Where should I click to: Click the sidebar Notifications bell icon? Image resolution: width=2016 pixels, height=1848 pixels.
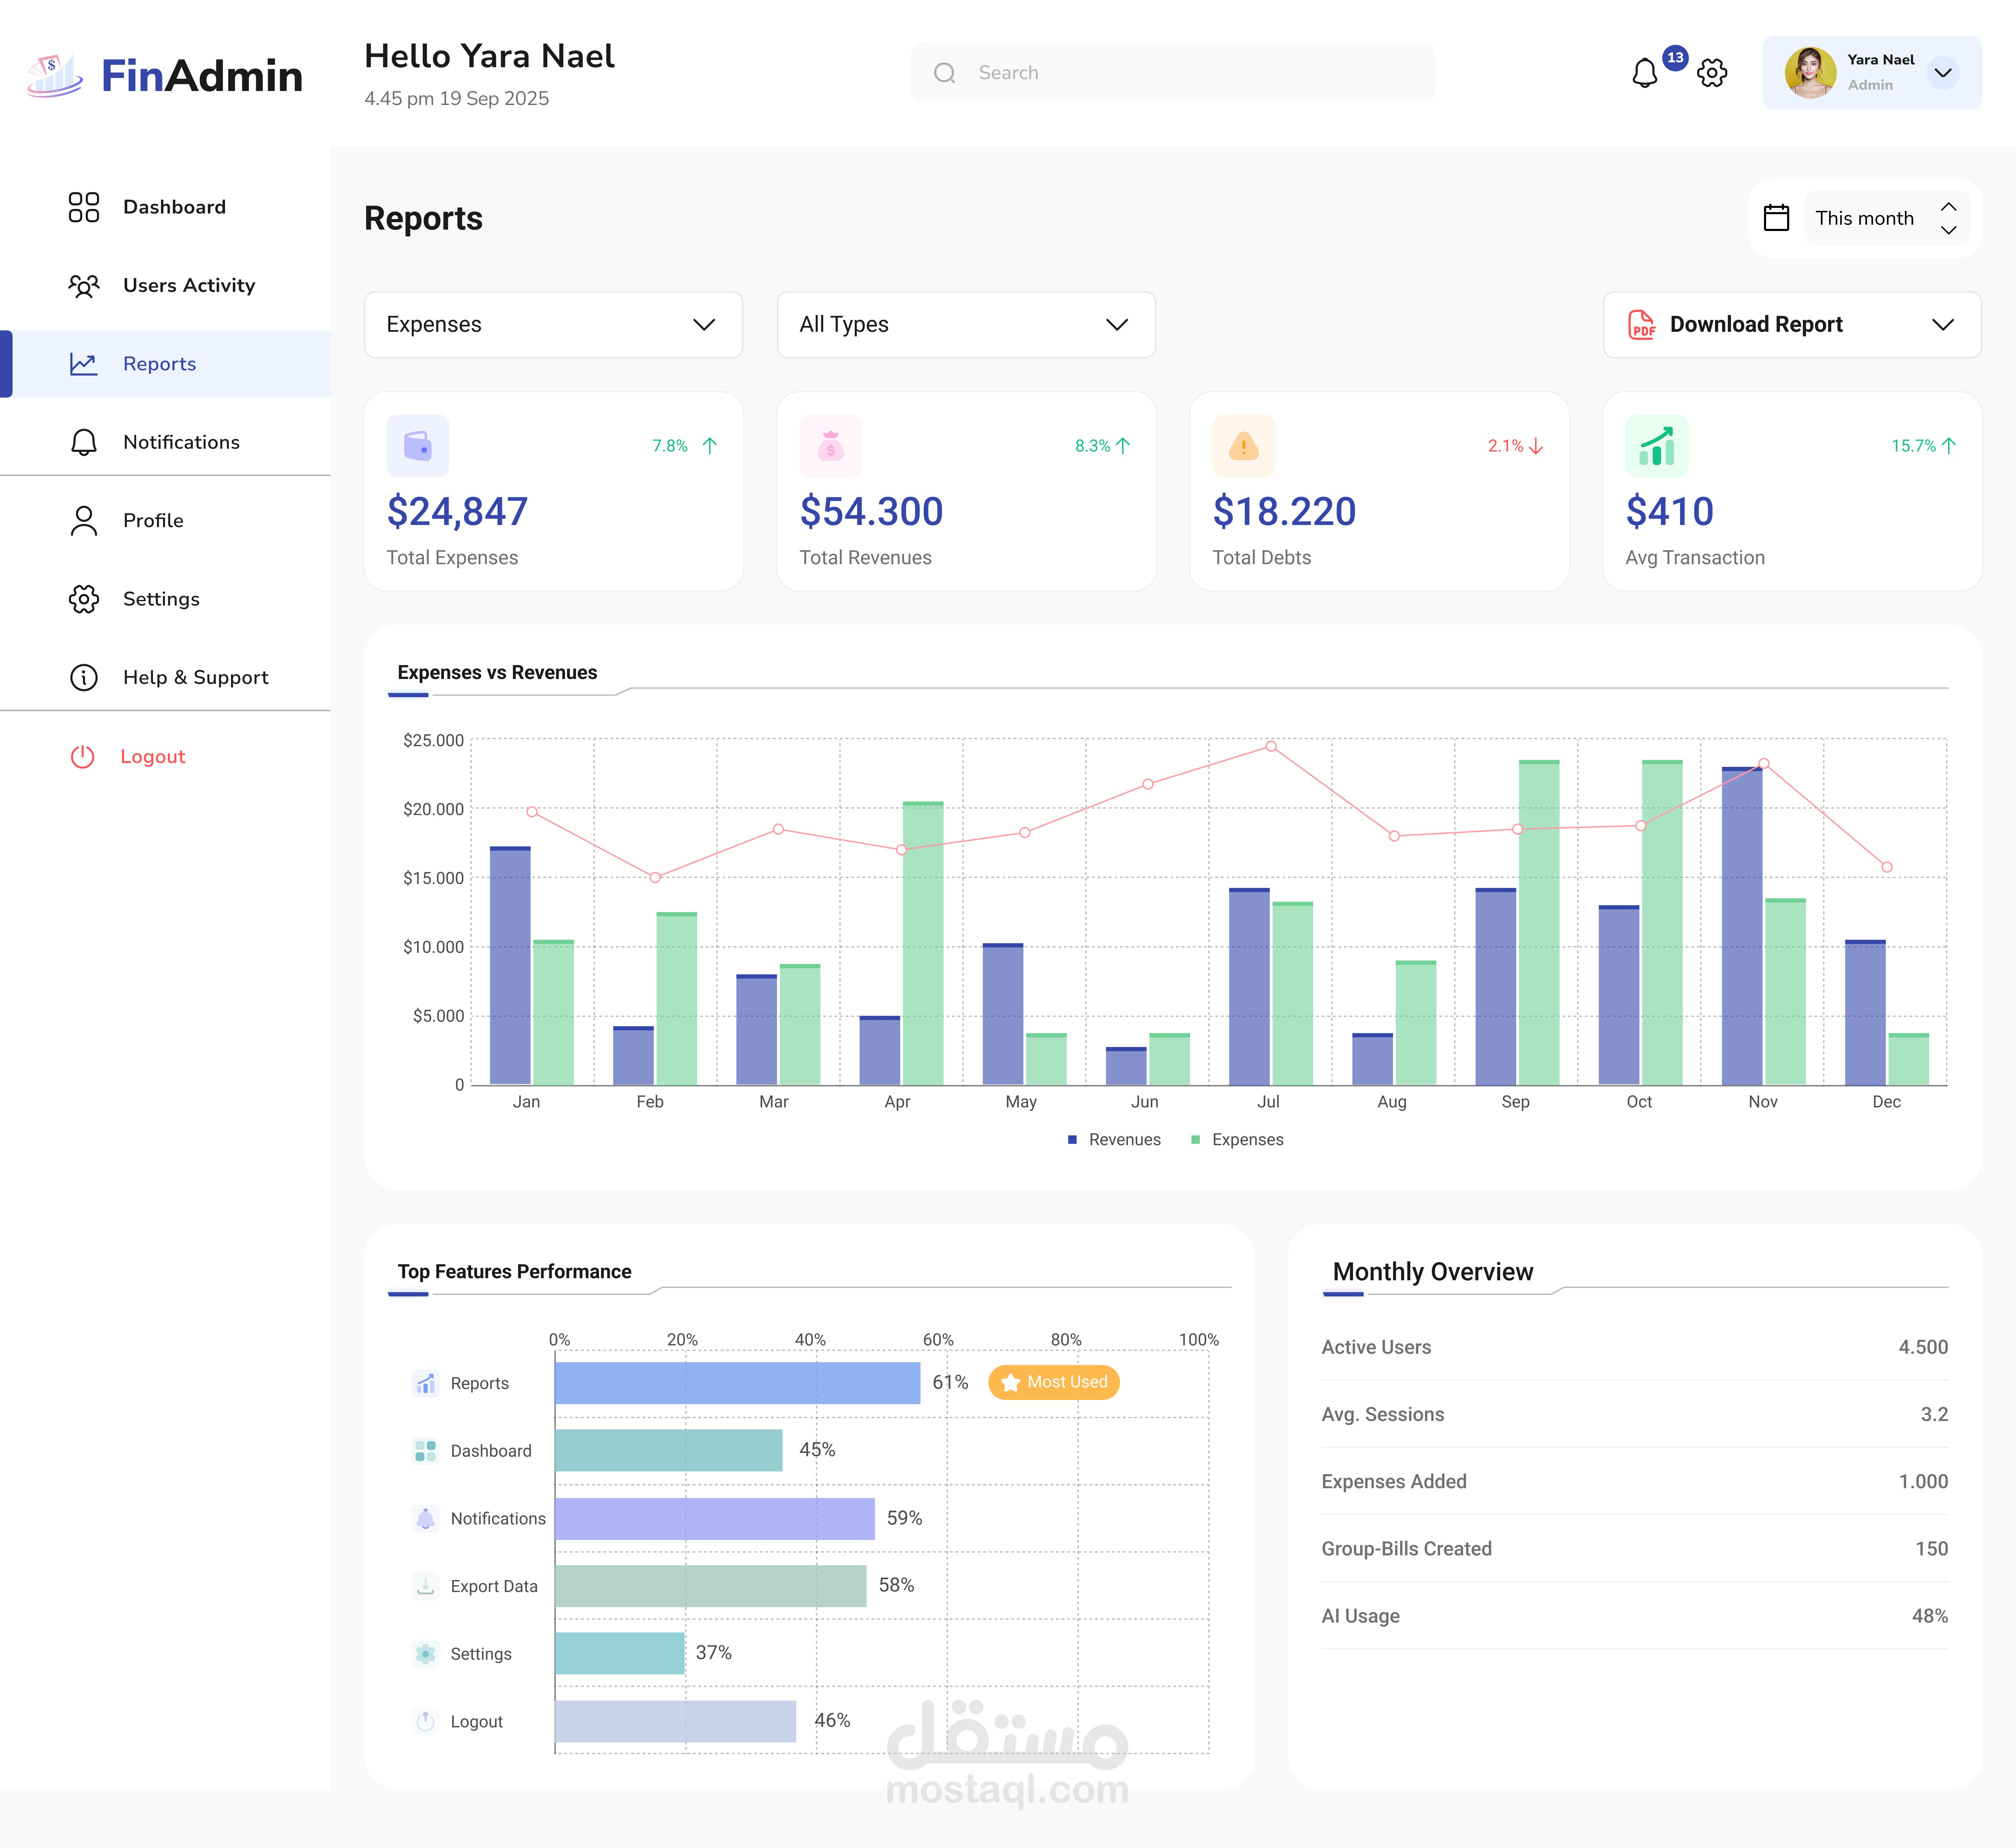pyautogui.click(x=84, y=442)
